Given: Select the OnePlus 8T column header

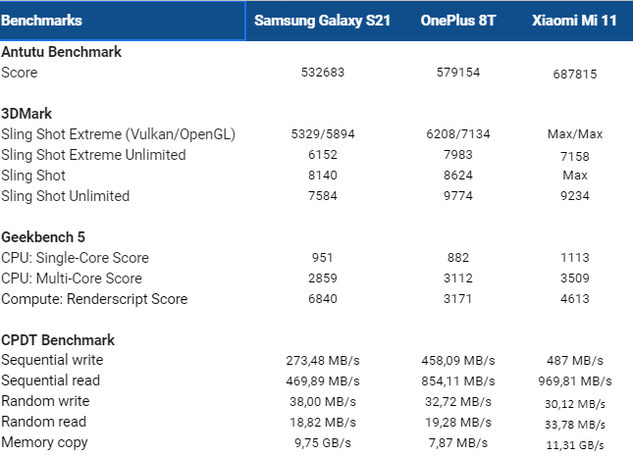Looking at the screenshot, I should (457, 21).
